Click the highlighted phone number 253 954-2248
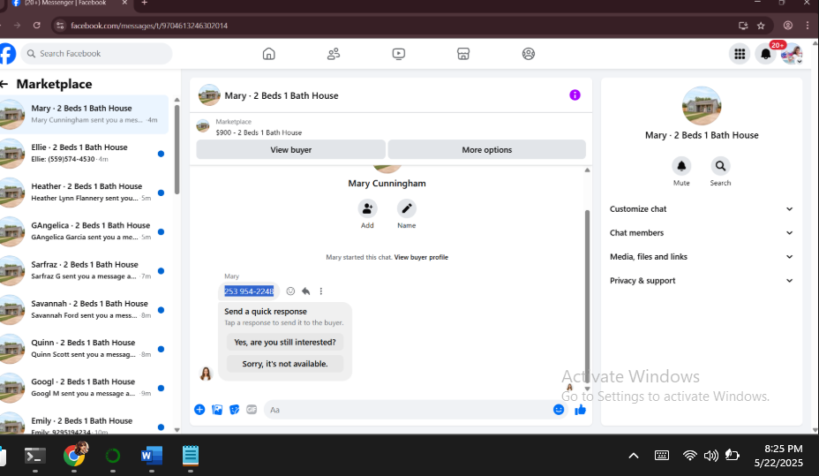Viewport: 819px width, 476px height. [x=249, y=291]
